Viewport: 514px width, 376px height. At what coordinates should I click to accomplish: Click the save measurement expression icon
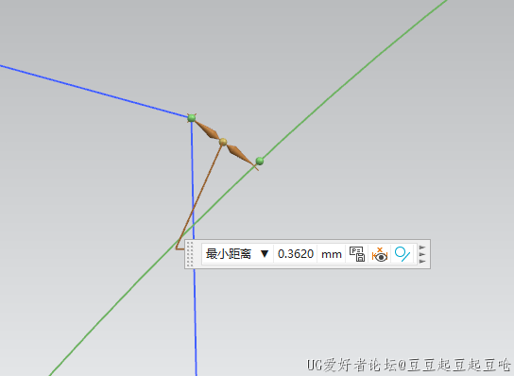357,254
